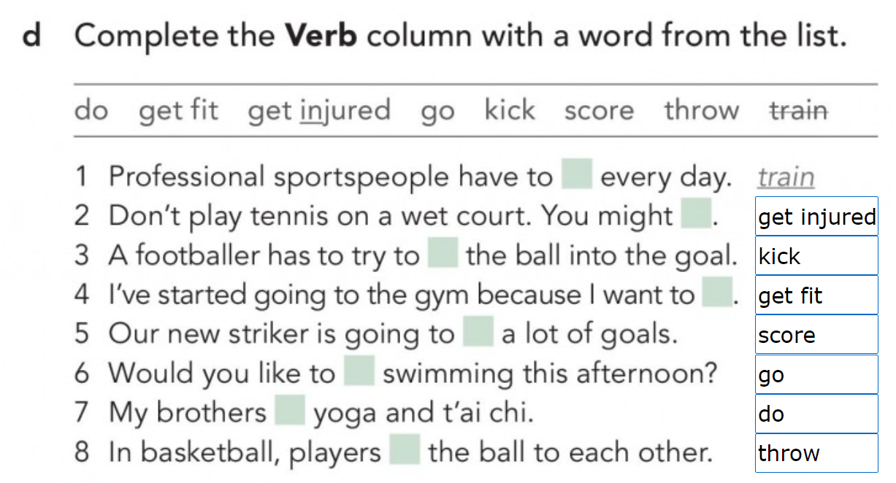The height and width of the screenshot is (483, 896).
Task: Click the green blank after 'In basketball, players'
Action: click(405, 452)
